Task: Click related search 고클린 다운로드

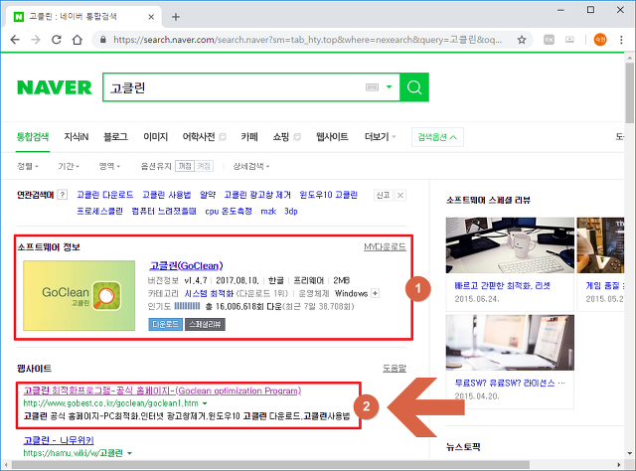Action: (x=105, y=195)
